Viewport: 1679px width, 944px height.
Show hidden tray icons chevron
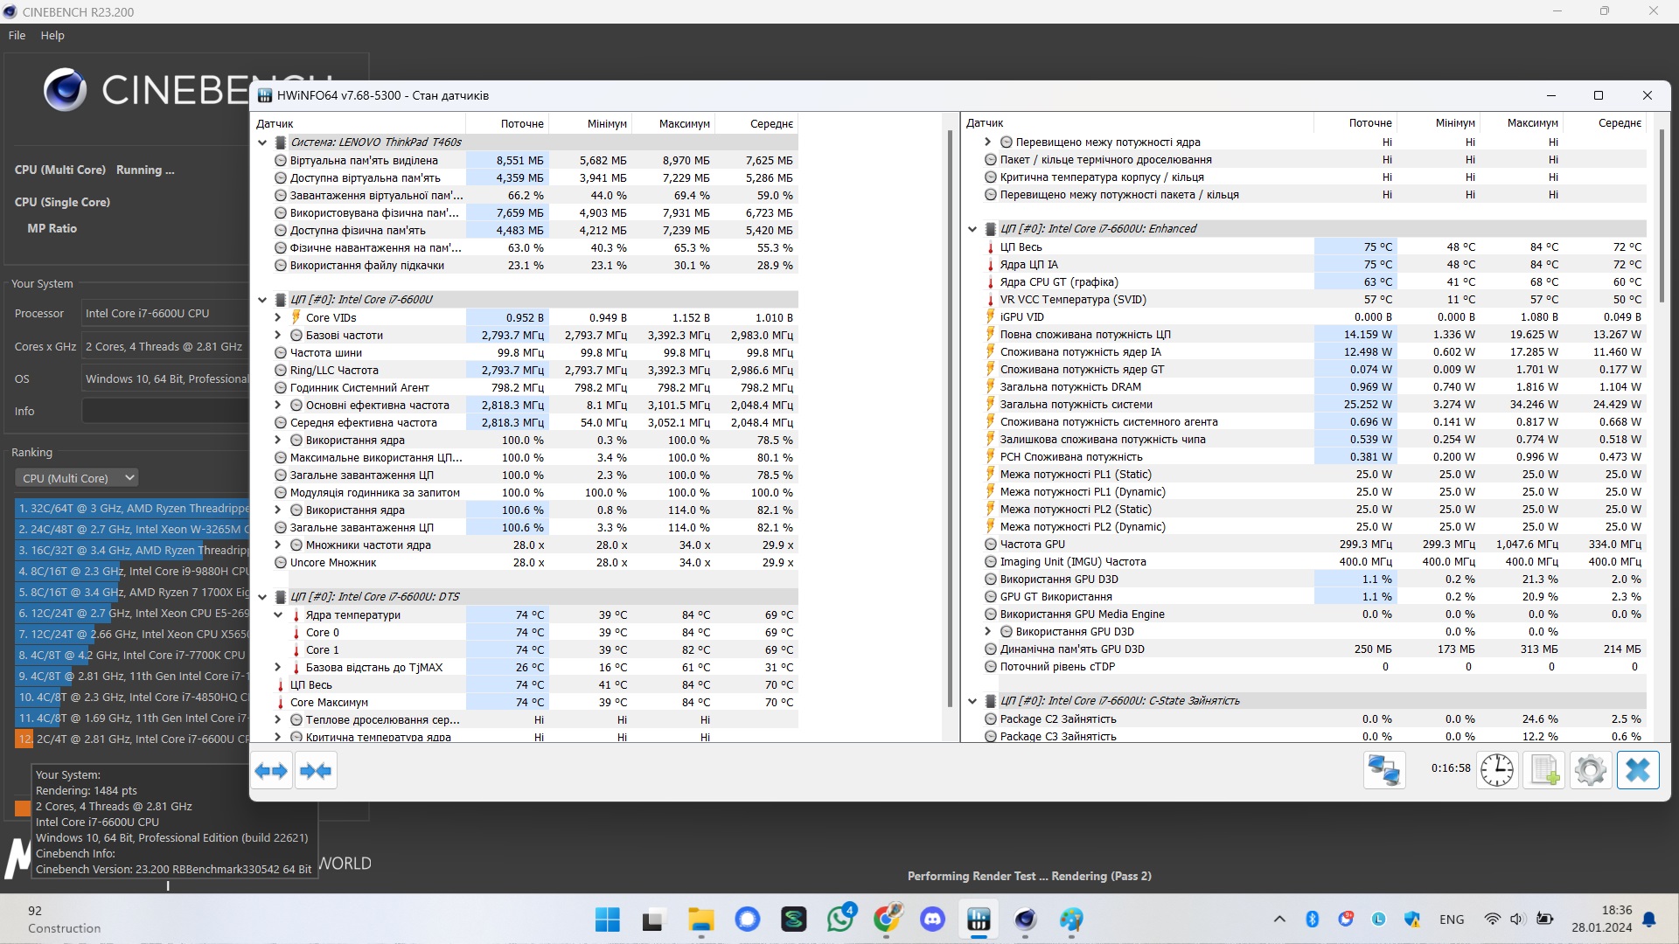point(1279,920)
